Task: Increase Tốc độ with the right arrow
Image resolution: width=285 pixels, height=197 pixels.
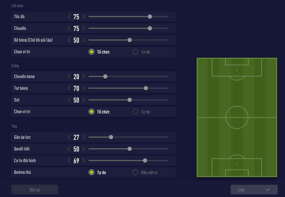Action: [83, 17]
